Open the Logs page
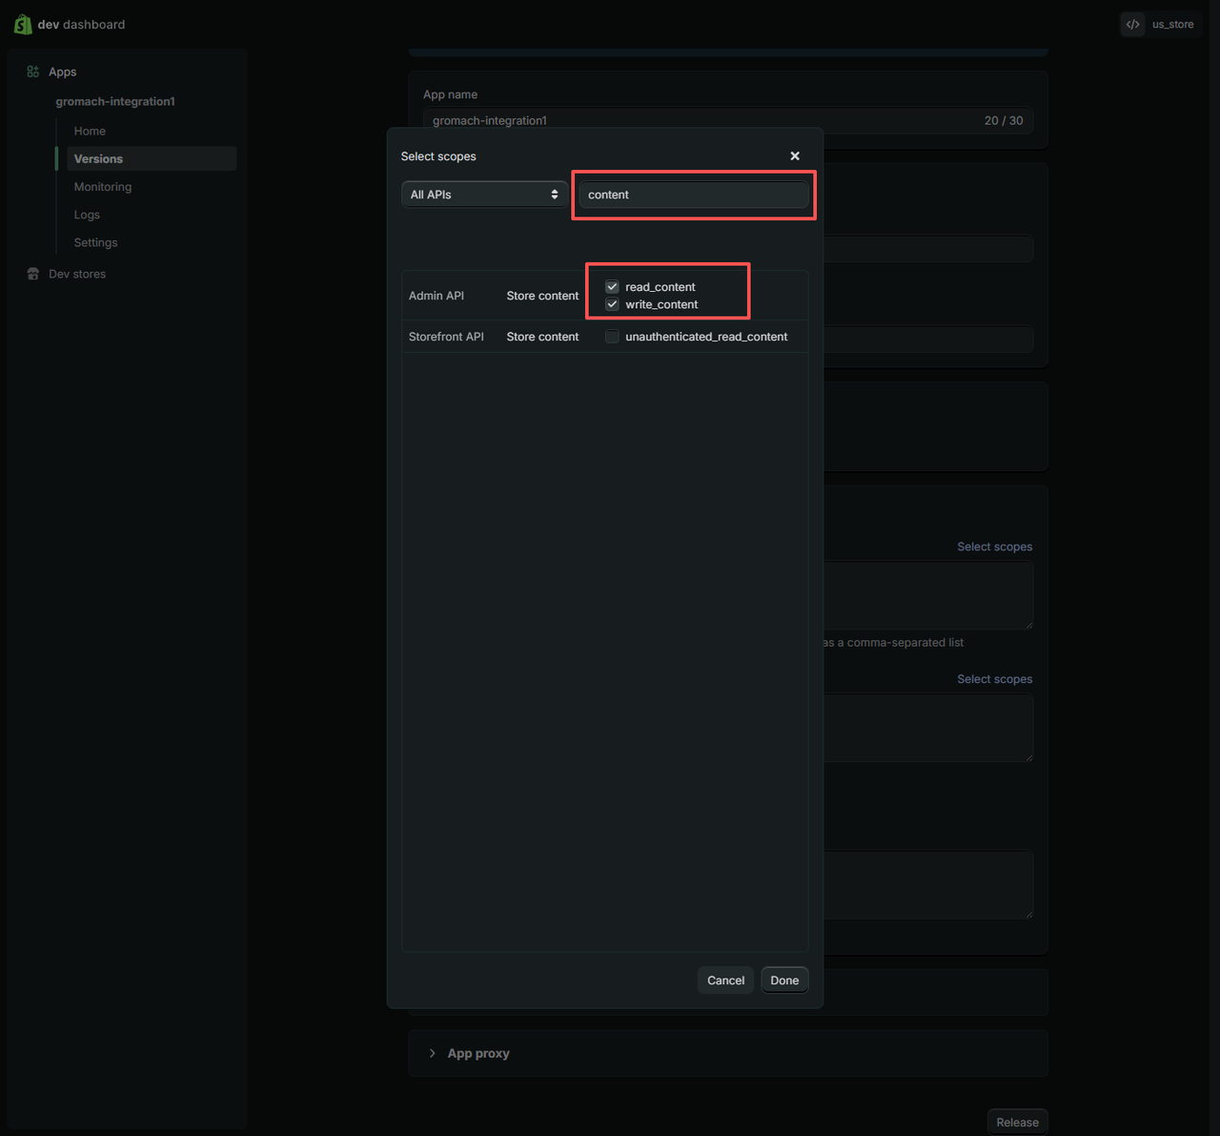This screenshot has height=1136, width=1220. click(x=87, y=215)
